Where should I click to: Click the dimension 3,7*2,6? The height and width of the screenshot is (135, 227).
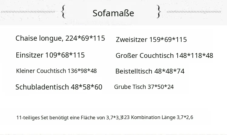[x=185, y=118]
